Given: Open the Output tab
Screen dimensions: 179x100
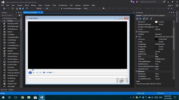Looking at the screenshot, I should pyautogui.click(x=11, y=89).
